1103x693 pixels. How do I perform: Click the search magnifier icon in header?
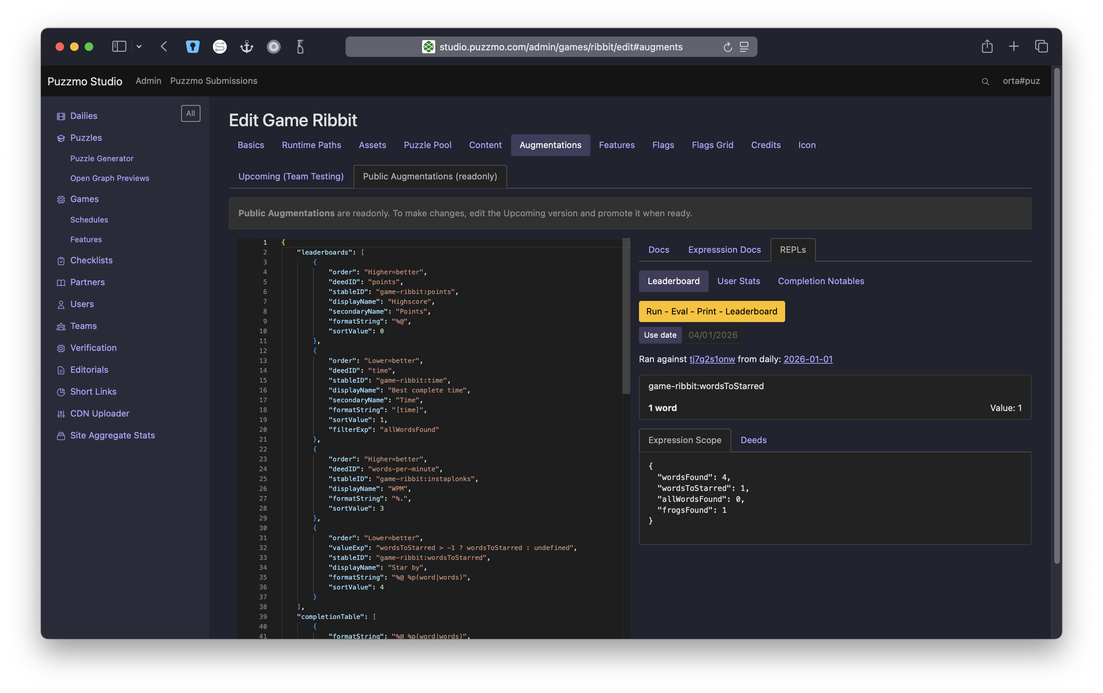[985, 82]
